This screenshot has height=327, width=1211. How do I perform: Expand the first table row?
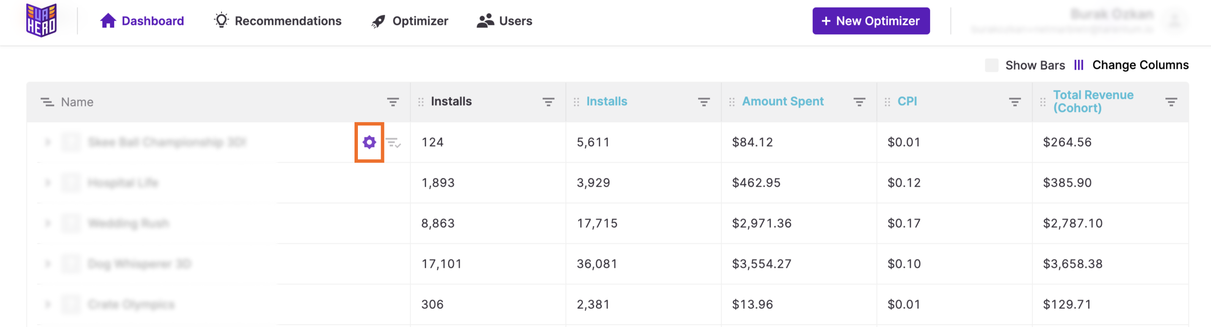pyautogui.click(x=47, y=142)
